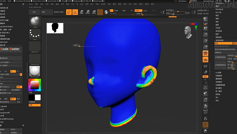Expand the 纹理贴图 section
The image size is (237, 134).
click(219, 76)
